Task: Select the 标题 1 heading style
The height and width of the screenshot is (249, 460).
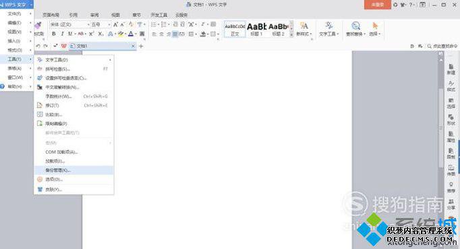Action: [256, 29]
